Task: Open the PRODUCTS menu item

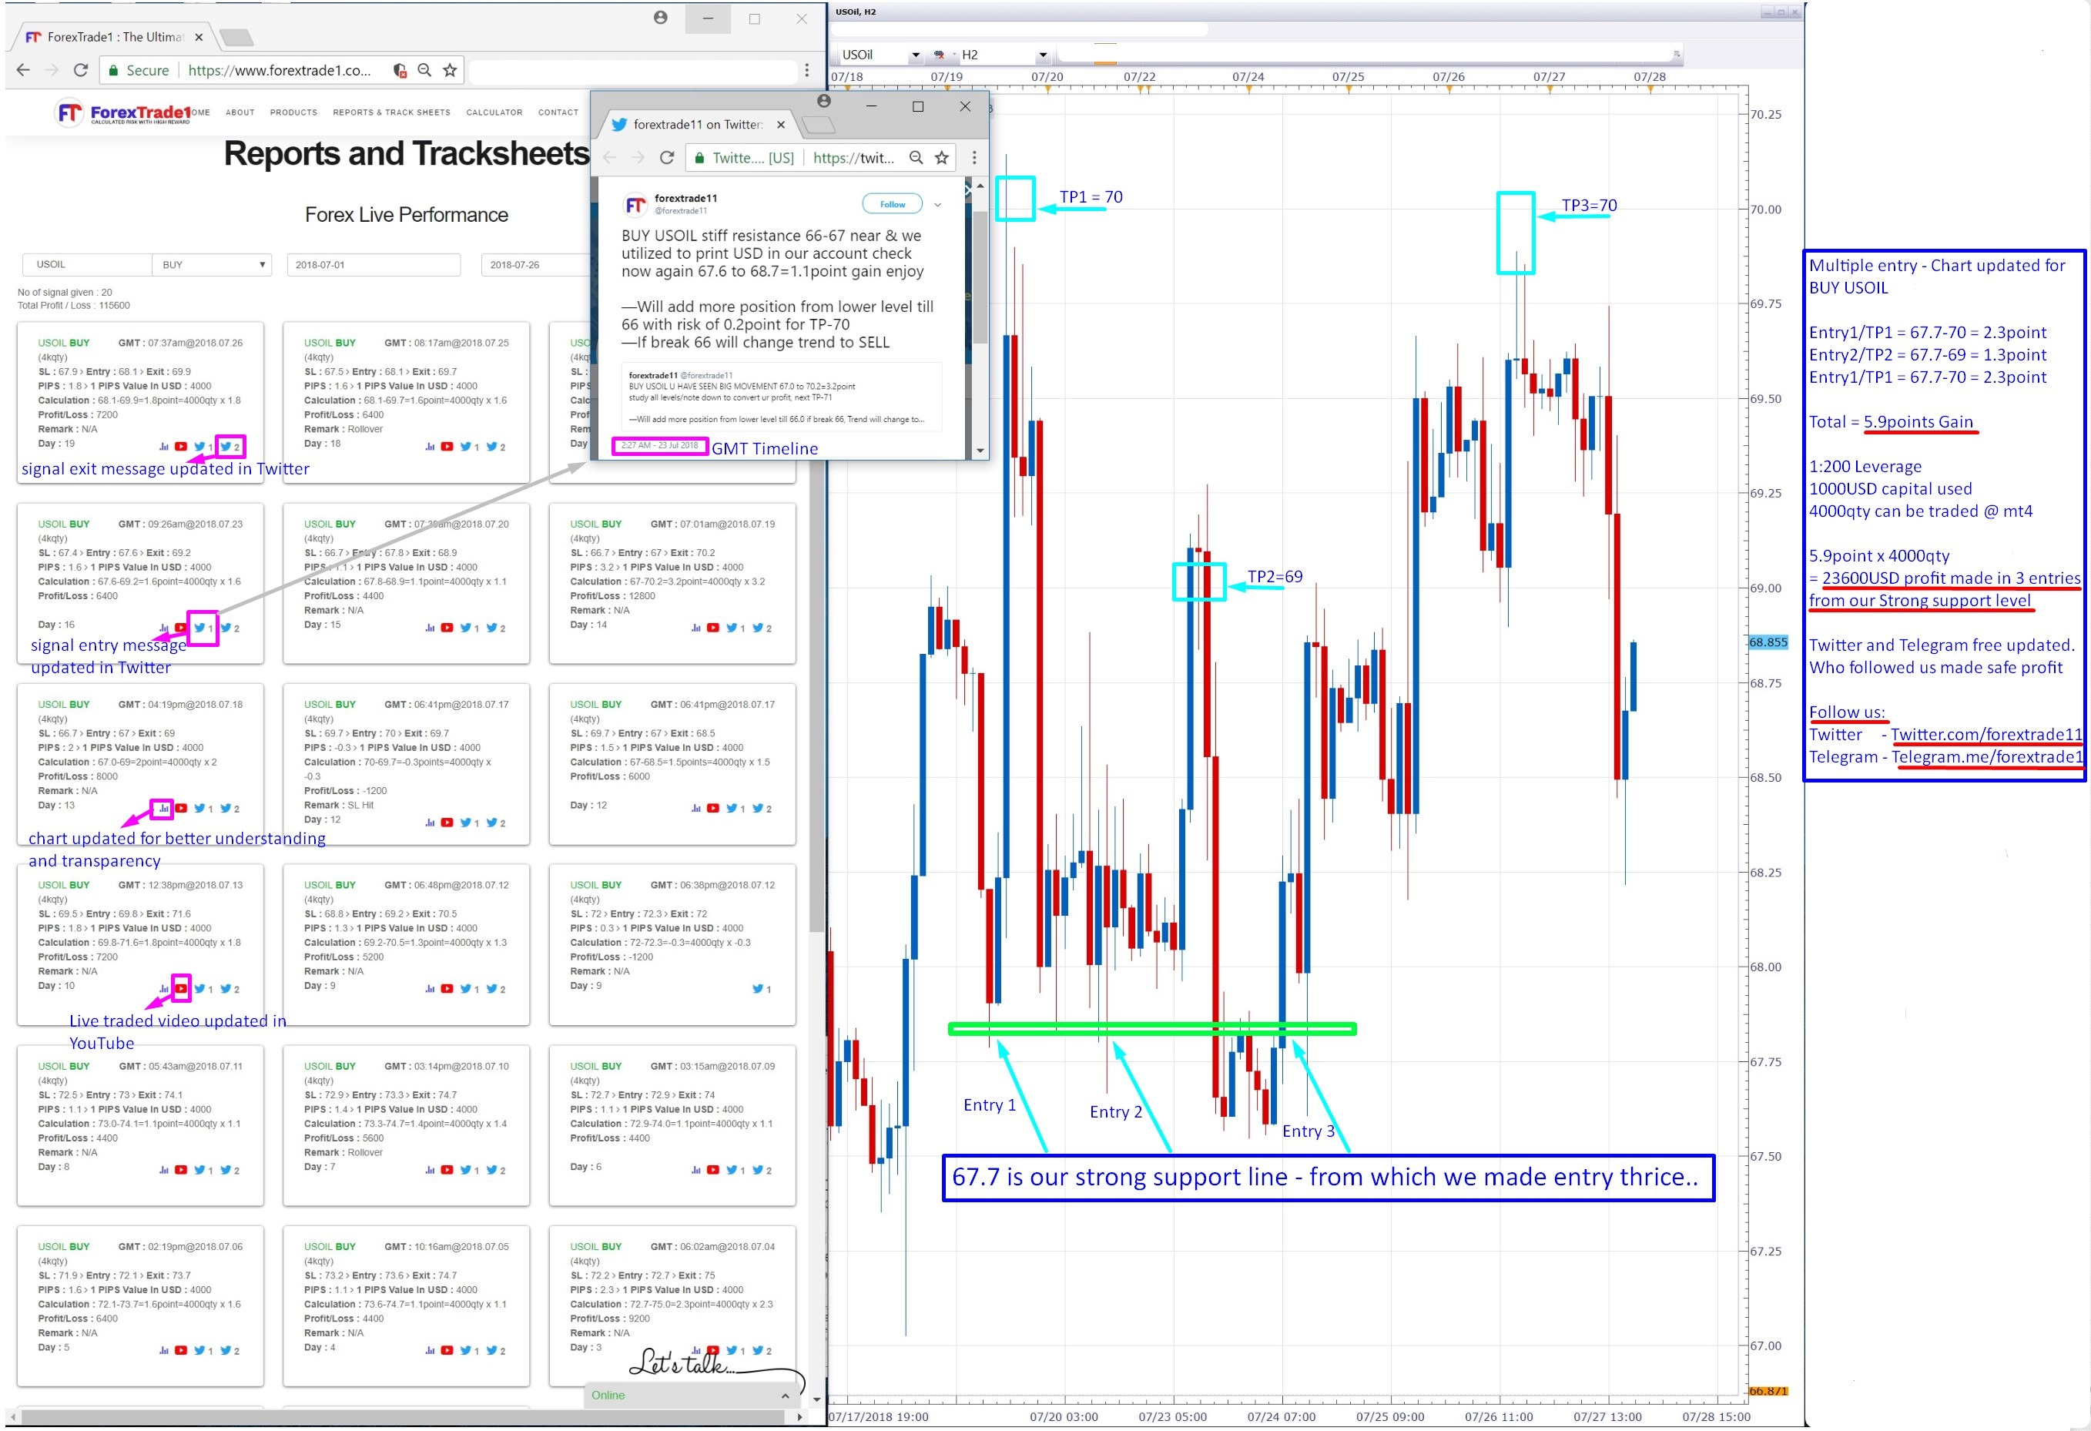Action: (x=293, y=112)
